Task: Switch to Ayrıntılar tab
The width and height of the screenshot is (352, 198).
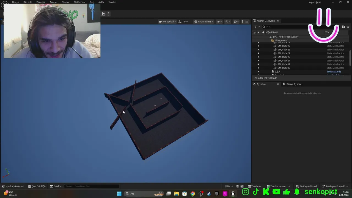Action: point(262,84)
